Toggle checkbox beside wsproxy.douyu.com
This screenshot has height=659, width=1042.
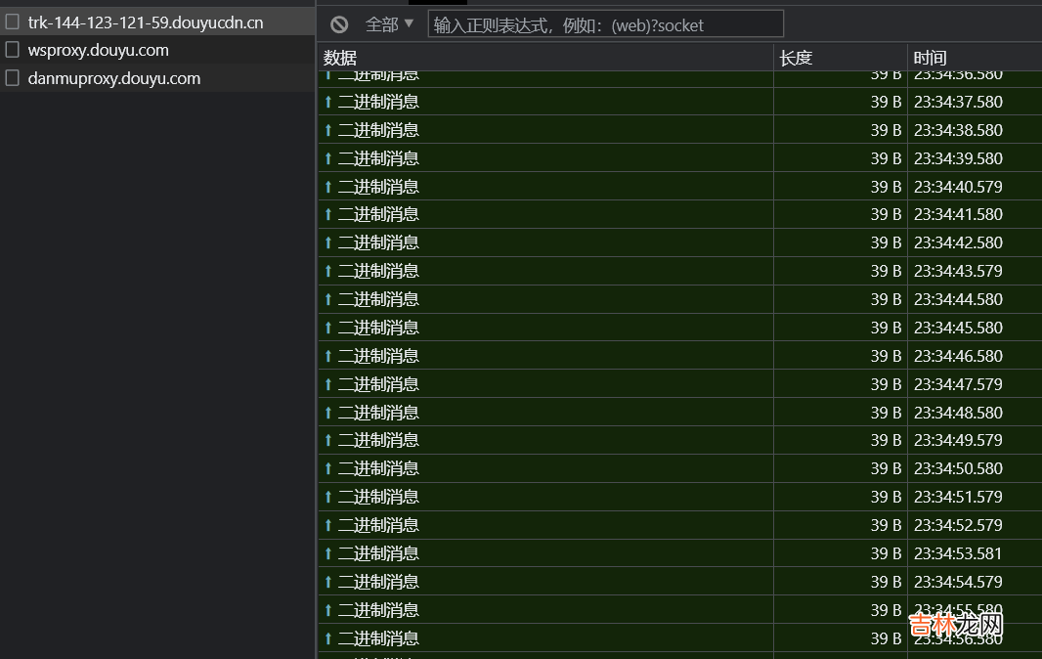click(13, 50)
